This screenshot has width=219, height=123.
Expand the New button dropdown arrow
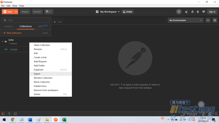16,12
